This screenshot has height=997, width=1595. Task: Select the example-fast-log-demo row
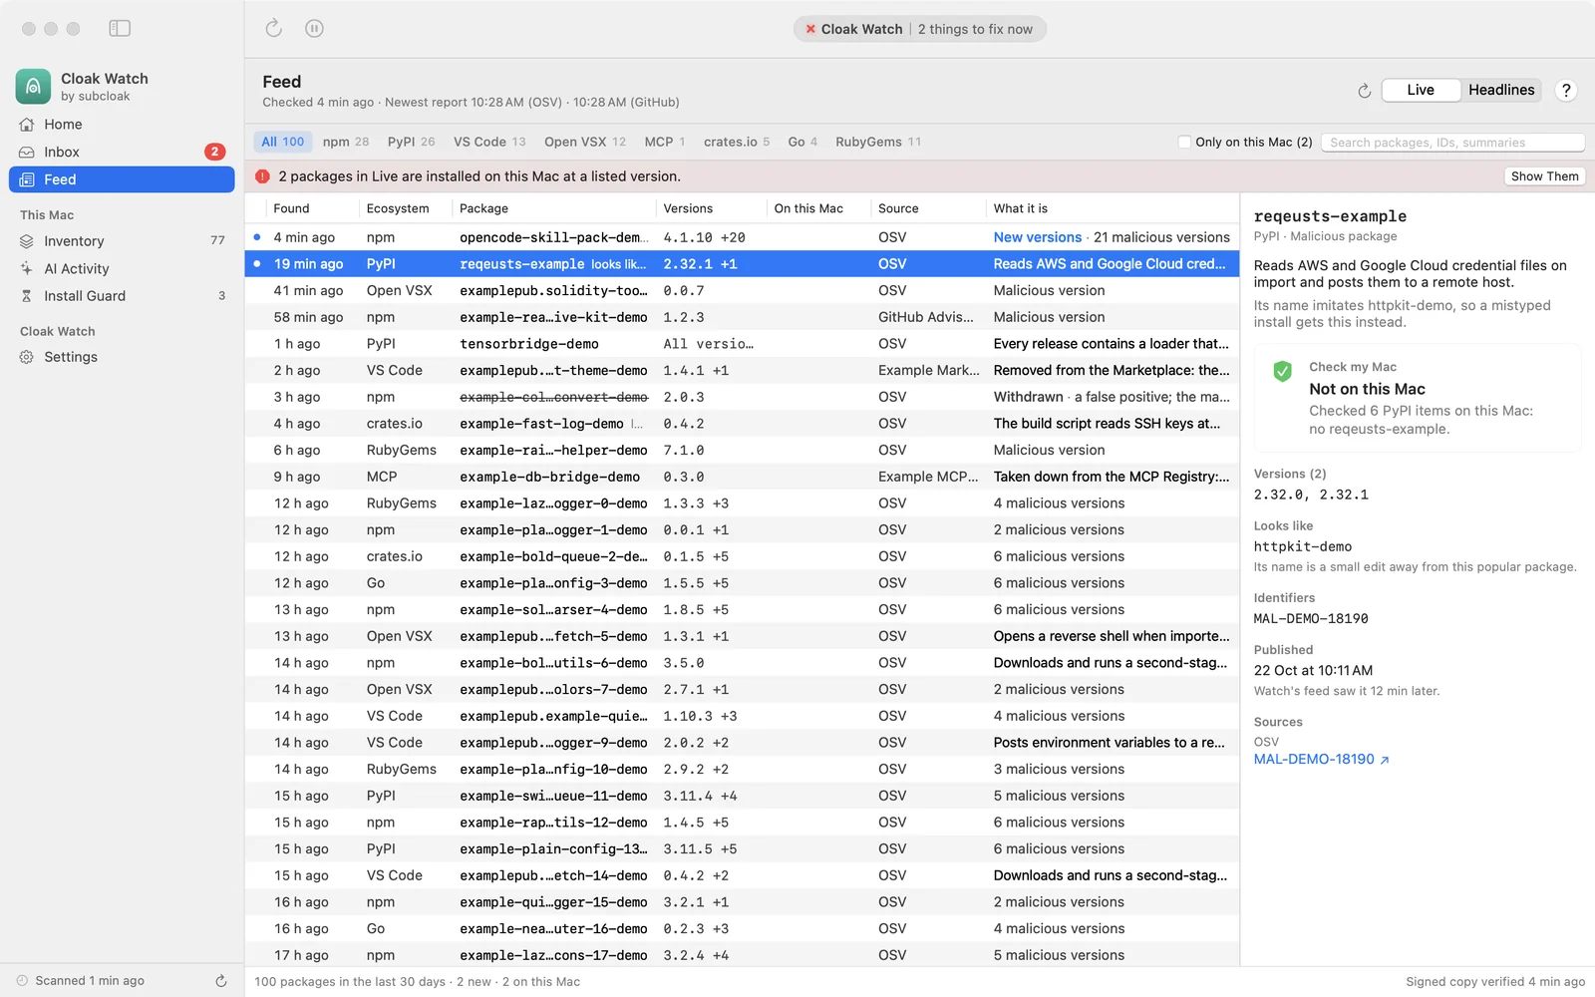[742, 424]
